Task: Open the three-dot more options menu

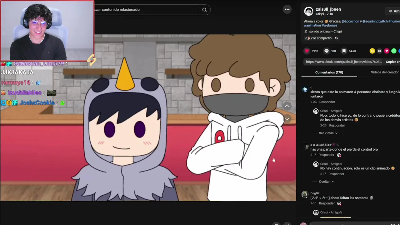Action: click(287, 9)
